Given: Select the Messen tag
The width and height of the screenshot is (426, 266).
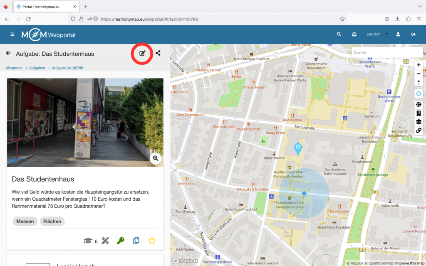Looking at the screenshot, I should pos(25,222).
